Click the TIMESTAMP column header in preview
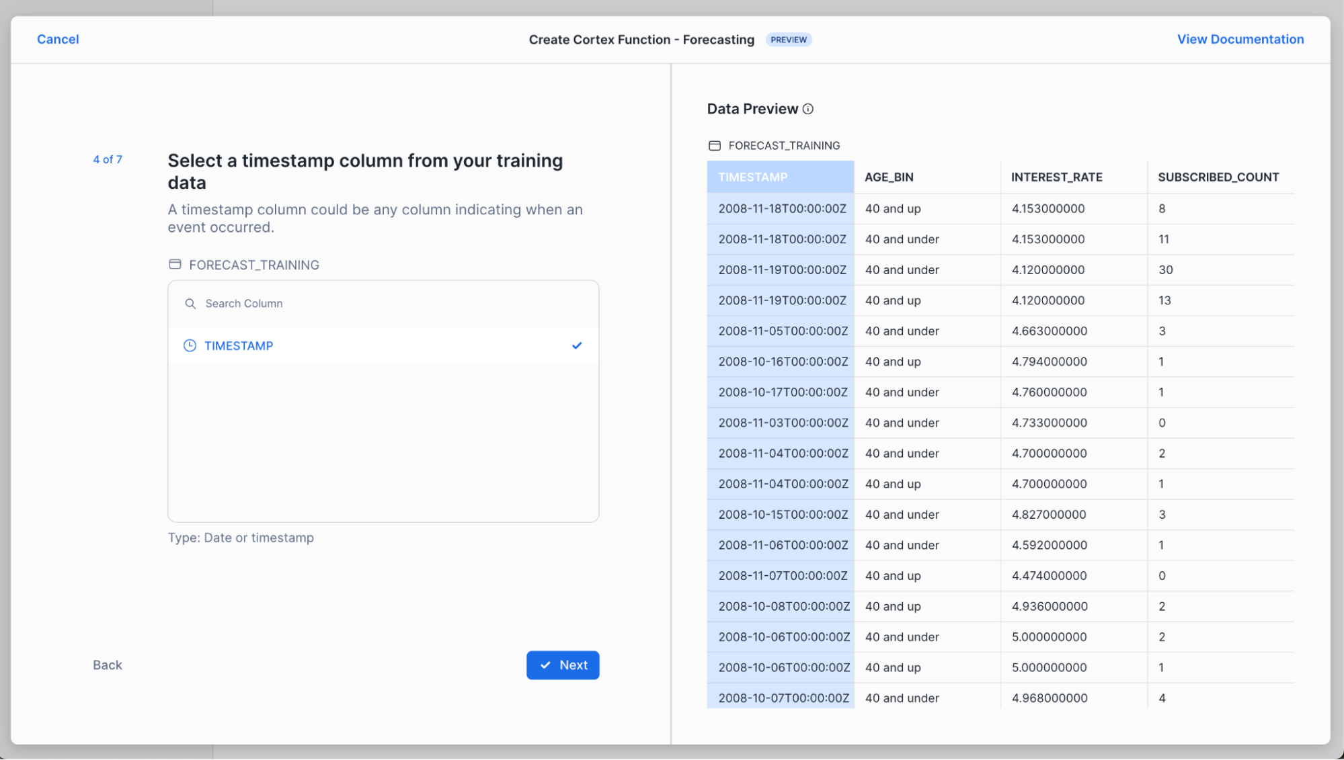 753,177
